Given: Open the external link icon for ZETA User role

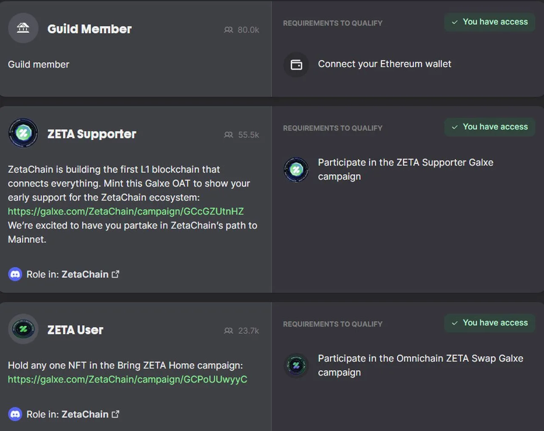Looking at the screenshot, I should pos(115,414).
